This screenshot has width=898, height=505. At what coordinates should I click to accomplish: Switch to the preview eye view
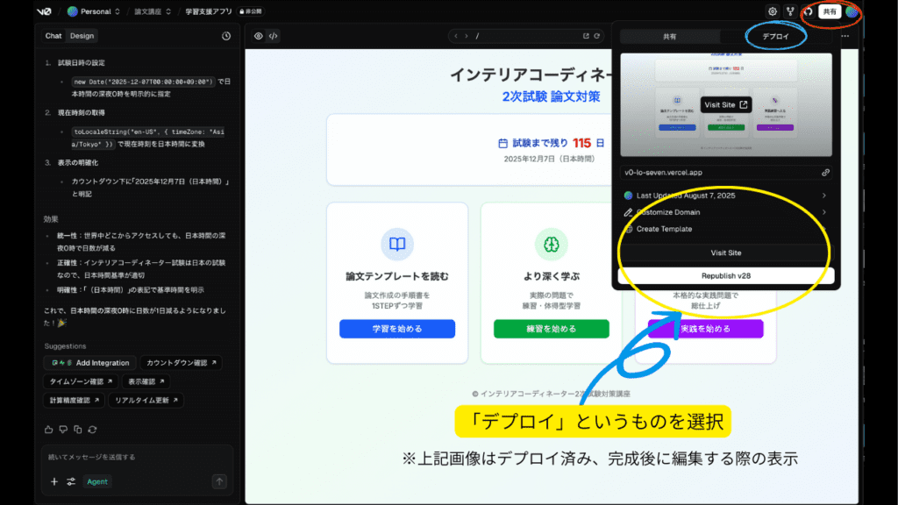259,36
